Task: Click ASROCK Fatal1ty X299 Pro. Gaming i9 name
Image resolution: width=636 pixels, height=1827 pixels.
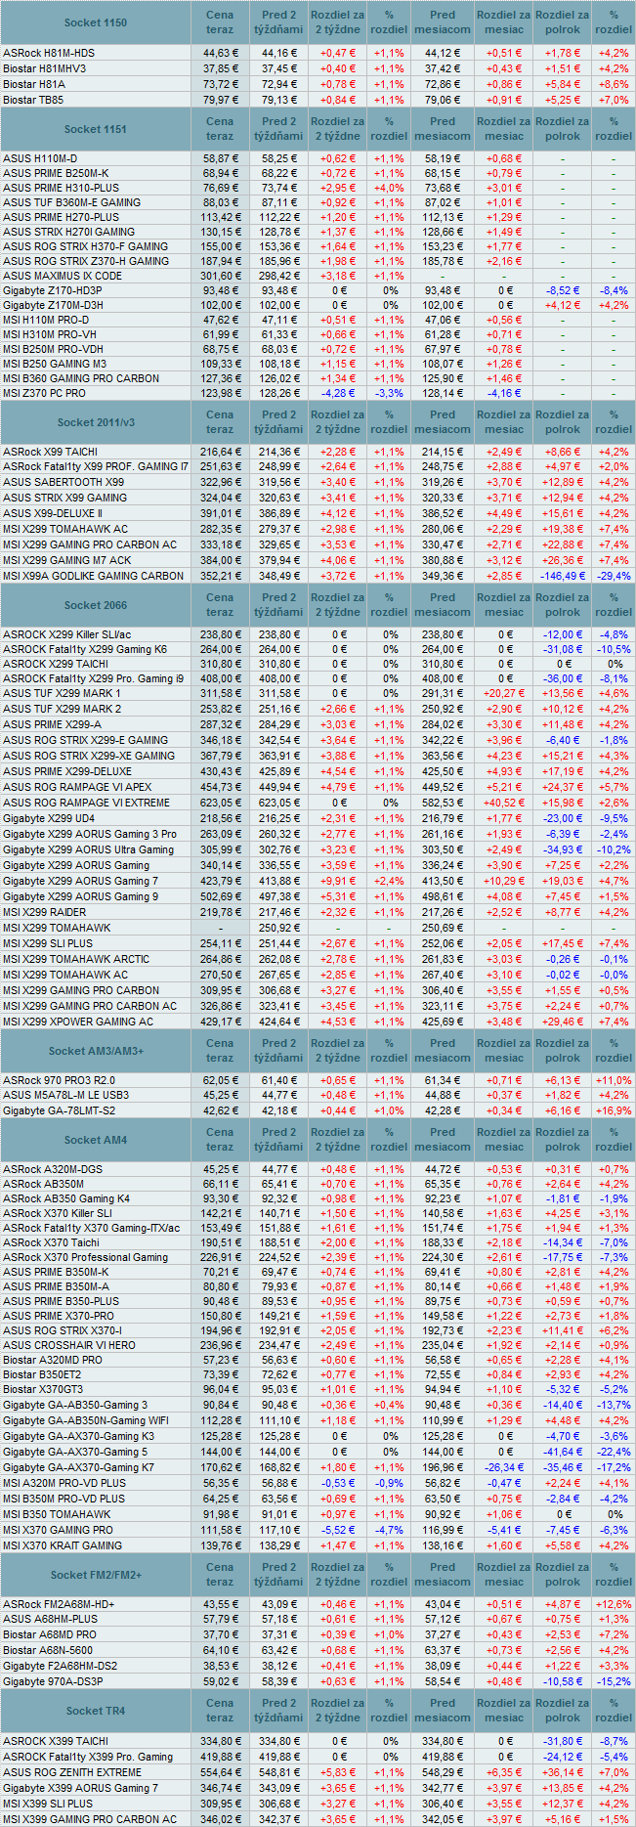Action: point(93,678)
